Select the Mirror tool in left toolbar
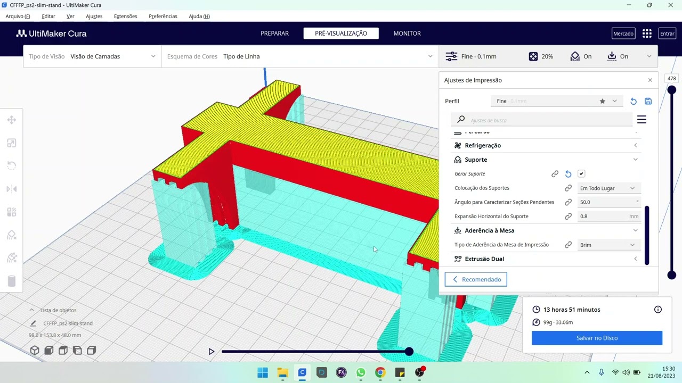682x383 pixels. 12,189
